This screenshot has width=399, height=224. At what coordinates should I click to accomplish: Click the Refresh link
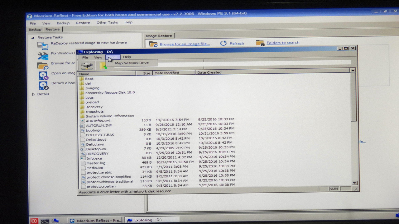pyautogui.click(x=237, y=43)
